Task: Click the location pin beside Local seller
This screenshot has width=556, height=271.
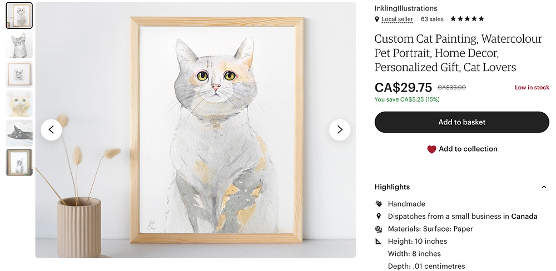Action: click(x=376, y=19)
